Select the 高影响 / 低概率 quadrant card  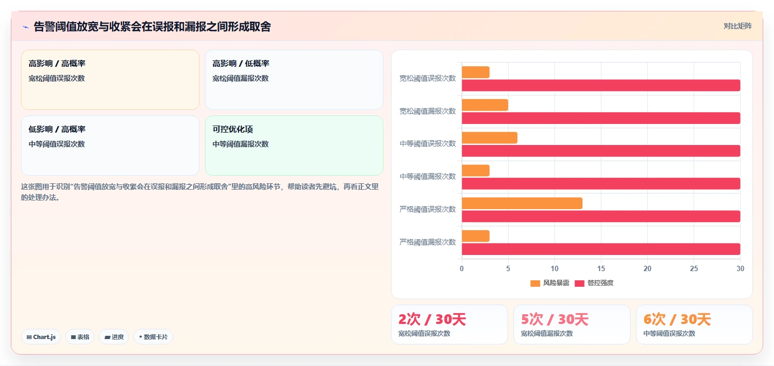tap(294, 80)
